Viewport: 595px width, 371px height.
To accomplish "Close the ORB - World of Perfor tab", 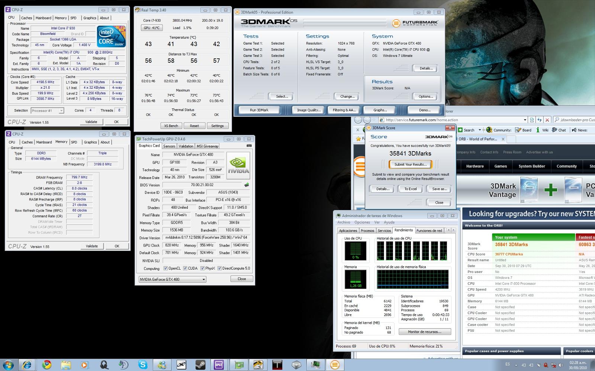I will tap(503, 139).
